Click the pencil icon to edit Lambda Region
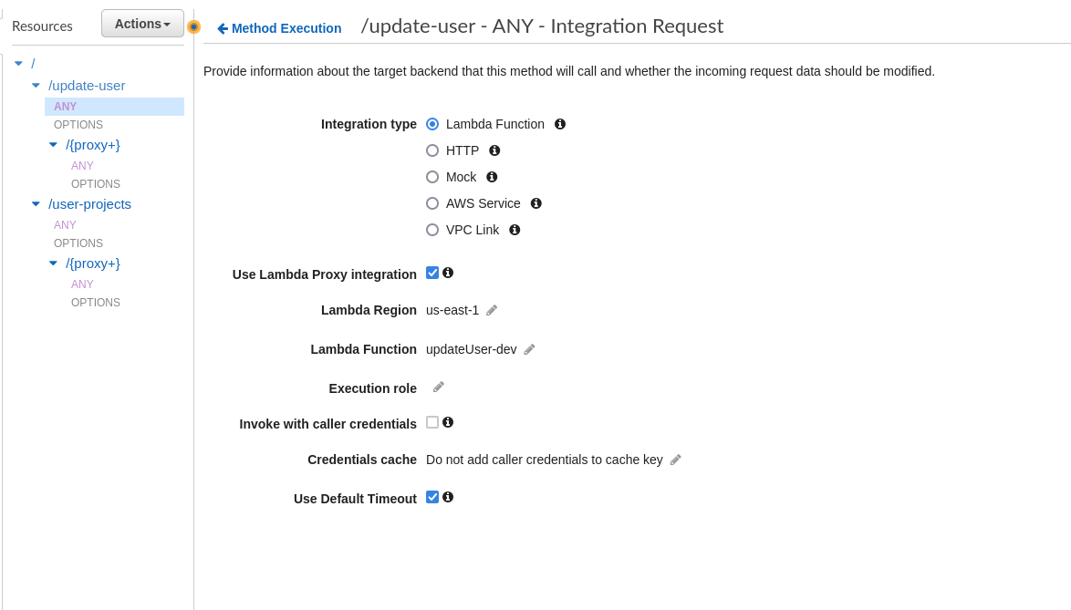Image resolution: width=1071 pixels, height=610 pixels. [492, 310]
